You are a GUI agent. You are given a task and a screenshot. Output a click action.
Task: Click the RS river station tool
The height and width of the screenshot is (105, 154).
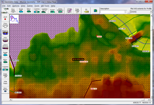pos(86,10)
